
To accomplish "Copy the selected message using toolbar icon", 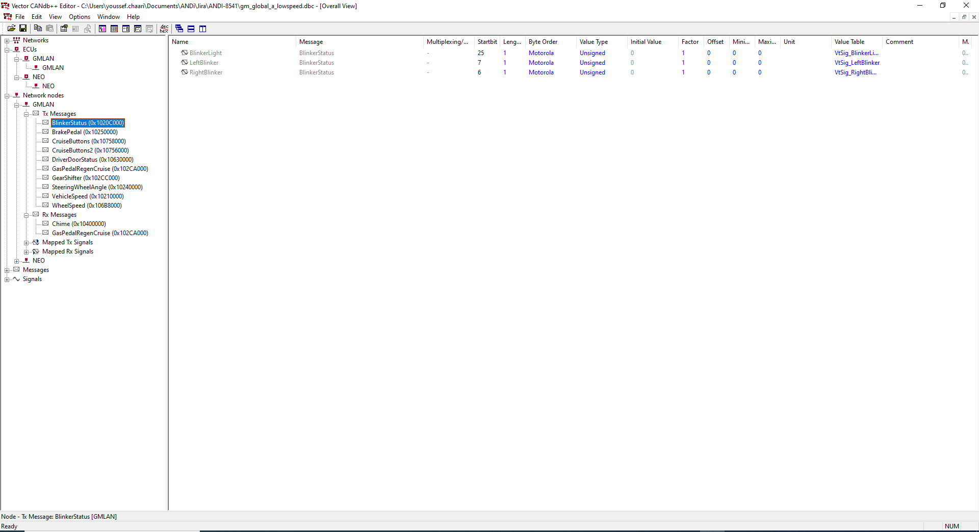I will coord(38,29).
